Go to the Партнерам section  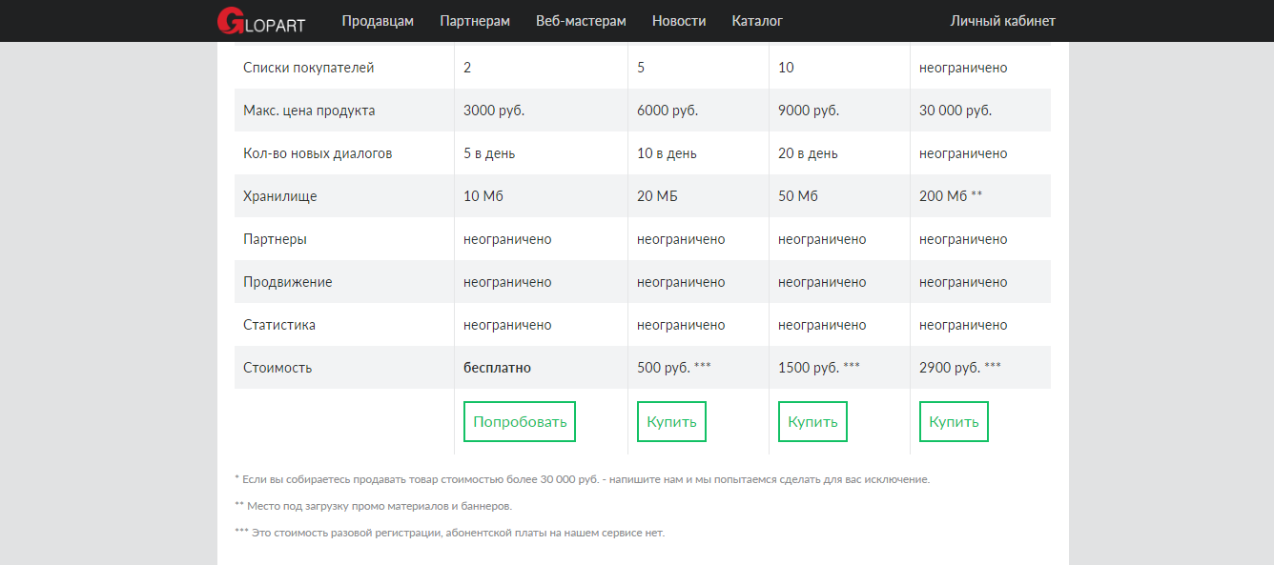[475, 21]
